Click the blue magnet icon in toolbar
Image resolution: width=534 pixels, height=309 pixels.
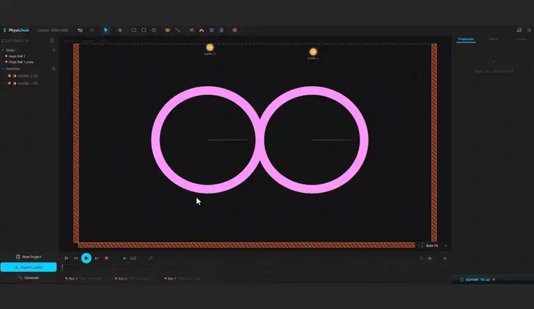click(211, 30)
